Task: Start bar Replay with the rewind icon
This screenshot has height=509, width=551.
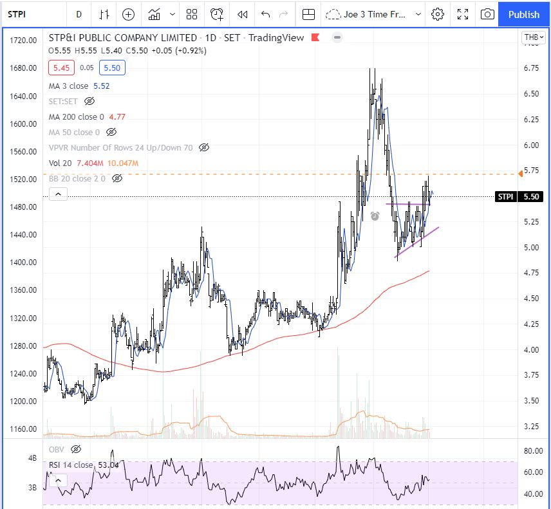Action: click(243, 14)
